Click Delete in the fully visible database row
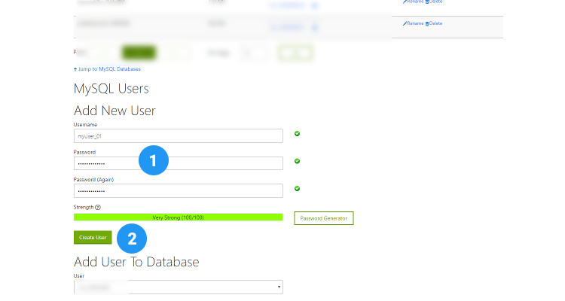The image size is (565, 301). pyautogui.click(x=434, y=23)
